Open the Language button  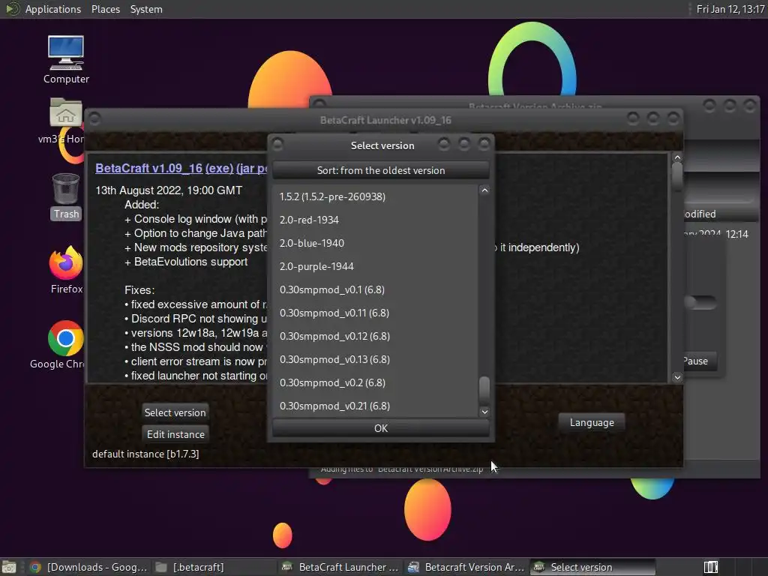pyautogui.click(x=592, y=422)
